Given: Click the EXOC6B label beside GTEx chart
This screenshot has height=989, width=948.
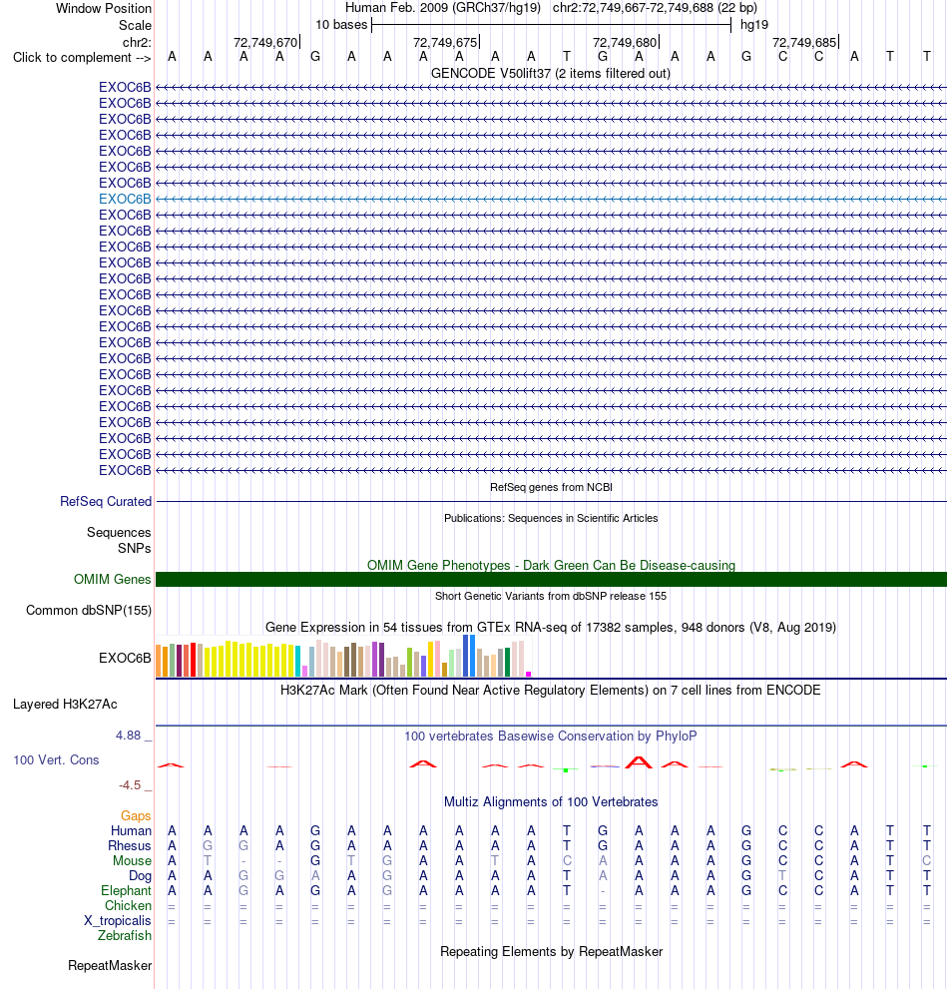Looking at the screenshot, I should pyautogui.click(x=125, y=658).
